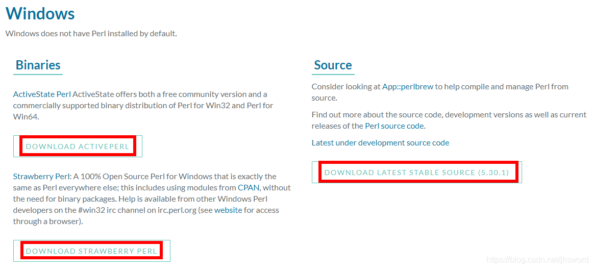Open the App::perlbrew link
The image size is (593, 269).
click(x=408, y=86)
